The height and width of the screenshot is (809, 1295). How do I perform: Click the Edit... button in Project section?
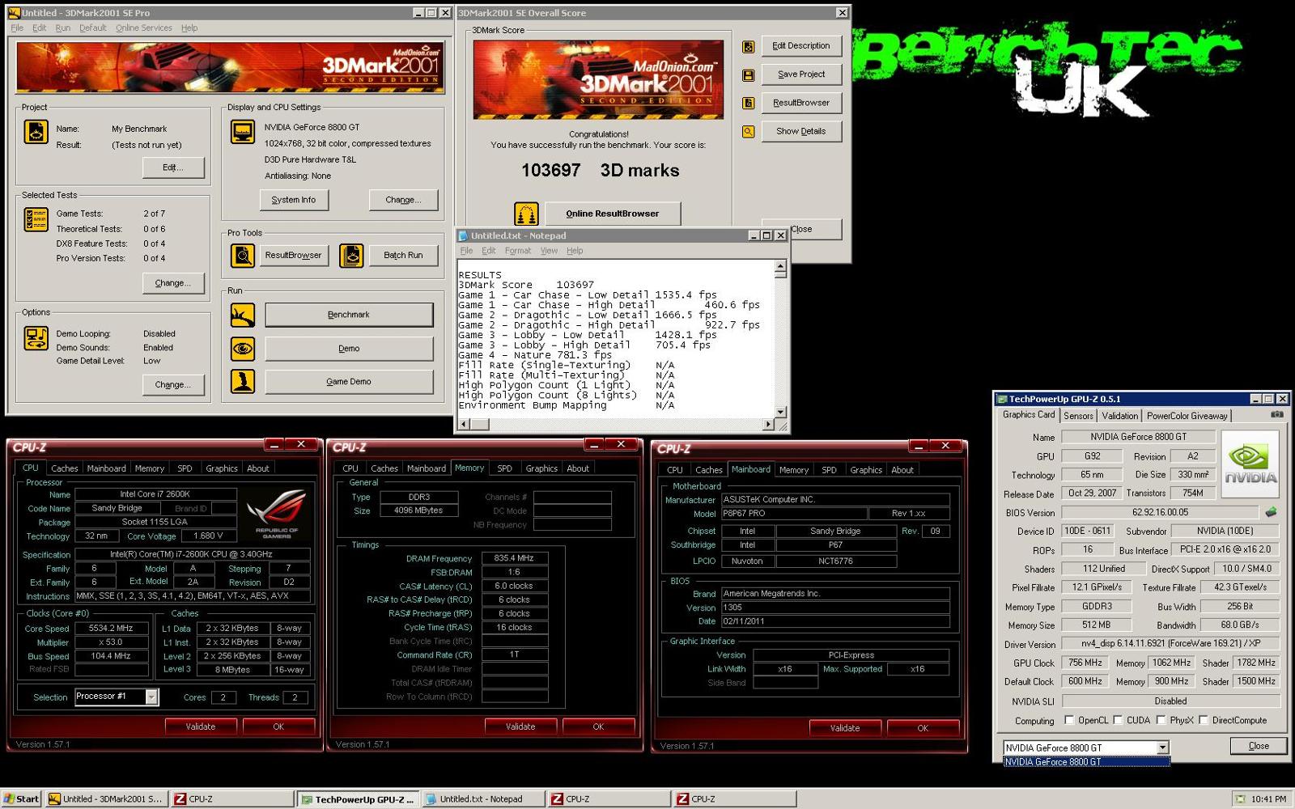coord(173,167)
